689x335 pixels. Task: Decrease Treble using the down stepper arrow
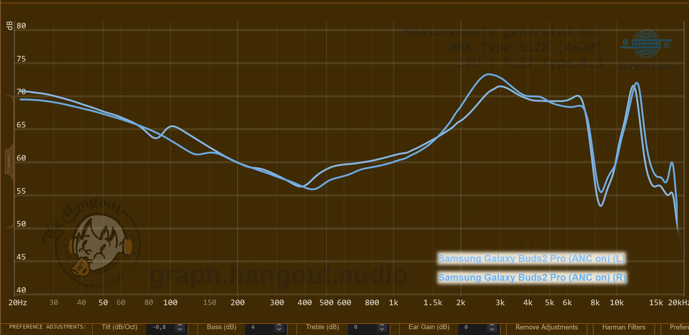click(382, 330)
